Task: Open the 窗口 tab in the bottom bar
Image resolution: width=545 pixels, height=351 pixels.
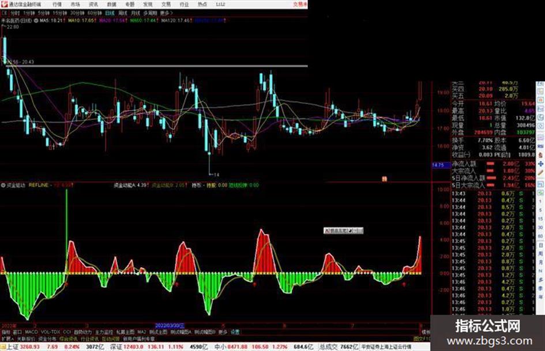Action: 17,332
